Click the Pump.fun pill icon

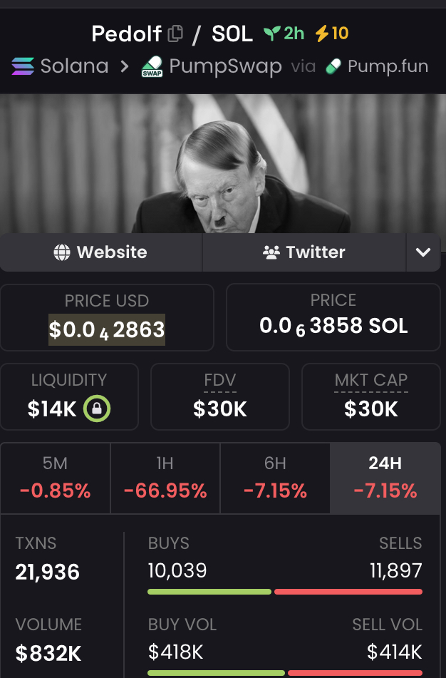333,67
